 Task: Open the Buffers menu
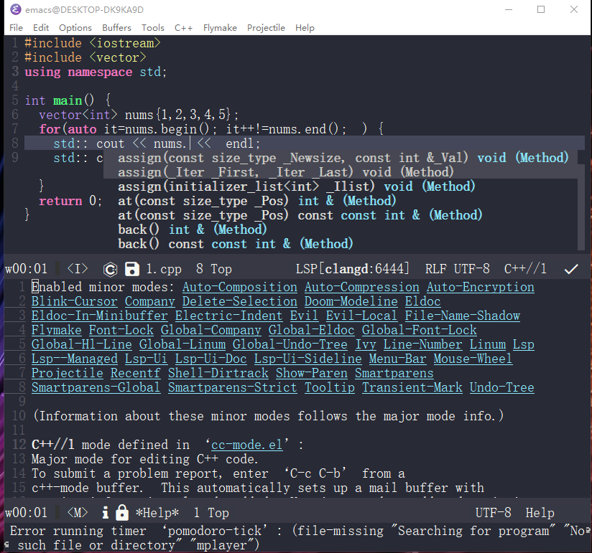pyautogui.click(x=116, y=27)
